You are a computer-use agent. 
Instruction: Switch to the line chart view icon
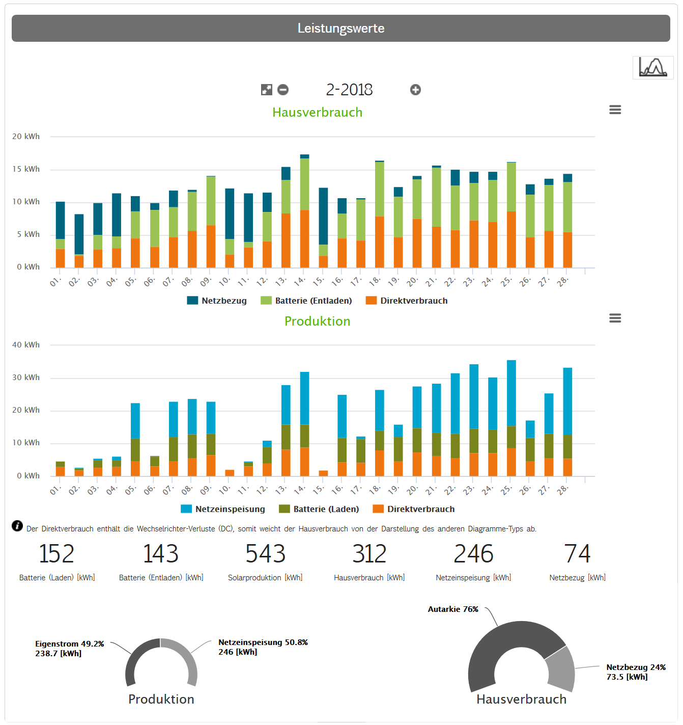(x=653, y=67)
